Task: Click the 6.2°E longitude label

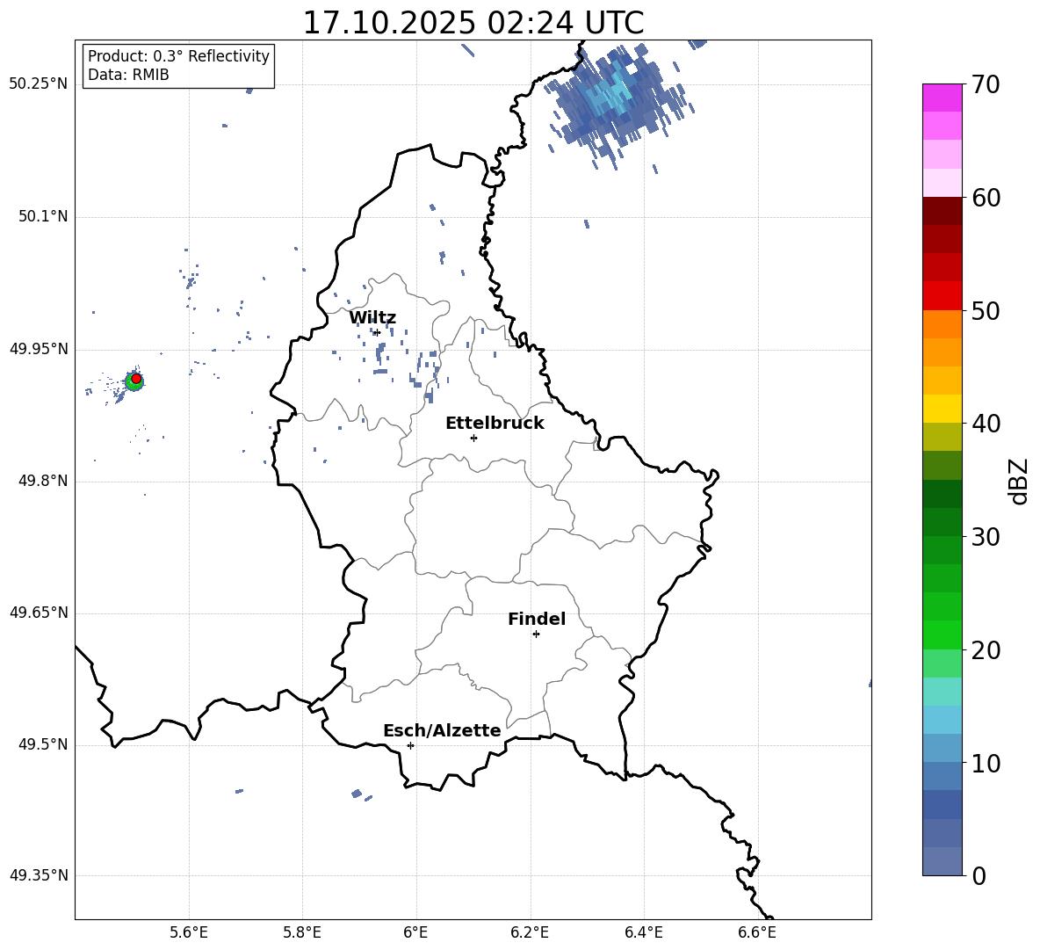Action: (530, 932)
